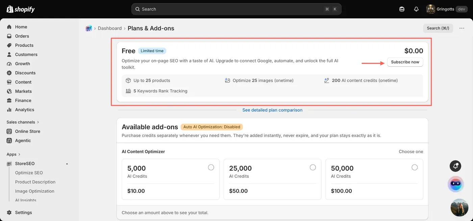Go back to Dashboard breadcrumb
Screen dimensions: 473x221
click(110, 28)
